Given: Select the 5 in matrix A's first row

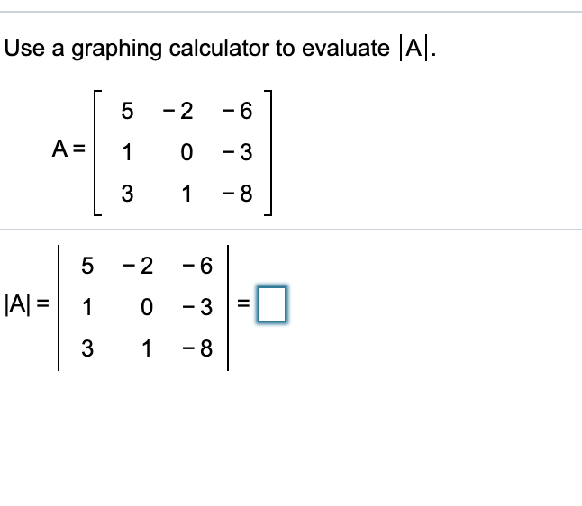Looking at the screenshot, I should pos(127,111).
